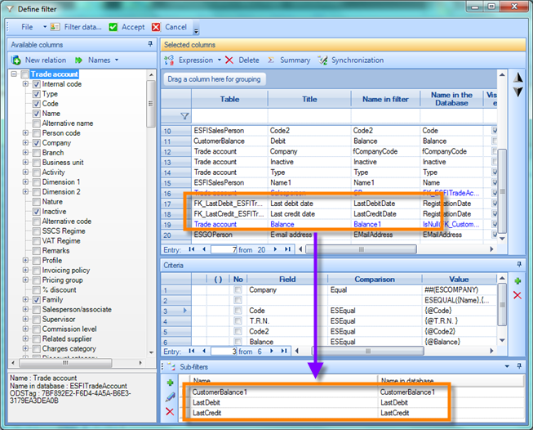Click the Synchronization button label
This screenshot has width=533, height=430.
click(358, 60)
